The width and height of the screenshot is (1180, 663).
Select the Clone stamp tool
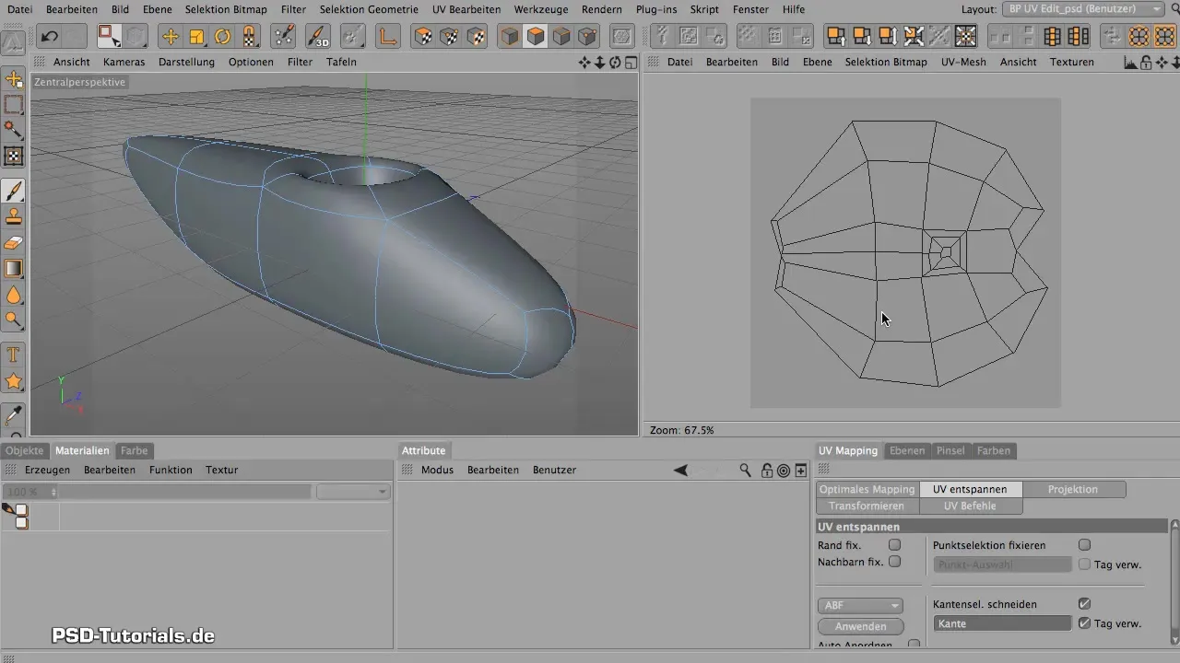[x=14, y=217]
